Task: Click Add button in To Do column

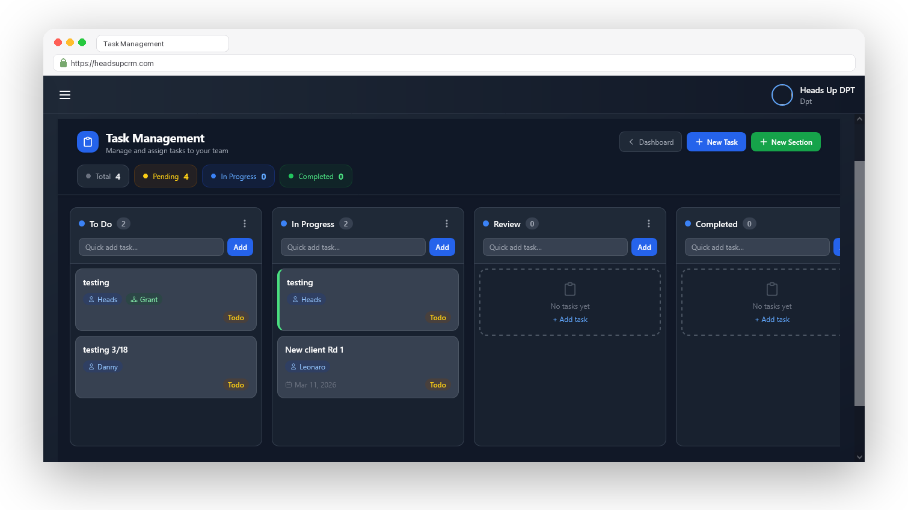Action: point(240,247)
